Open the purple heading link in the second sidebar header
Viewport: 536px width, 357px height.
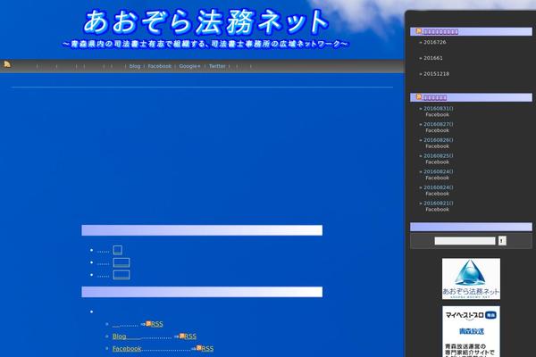click(x=435, y=97)
